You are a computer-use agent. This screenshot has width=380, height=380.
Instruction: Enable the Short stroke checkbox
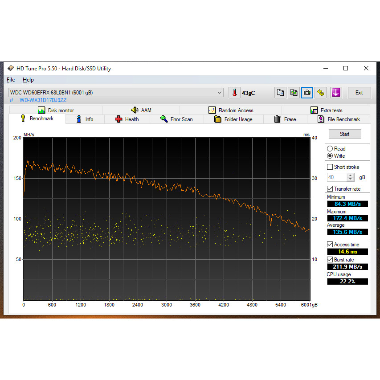[330, 167]
